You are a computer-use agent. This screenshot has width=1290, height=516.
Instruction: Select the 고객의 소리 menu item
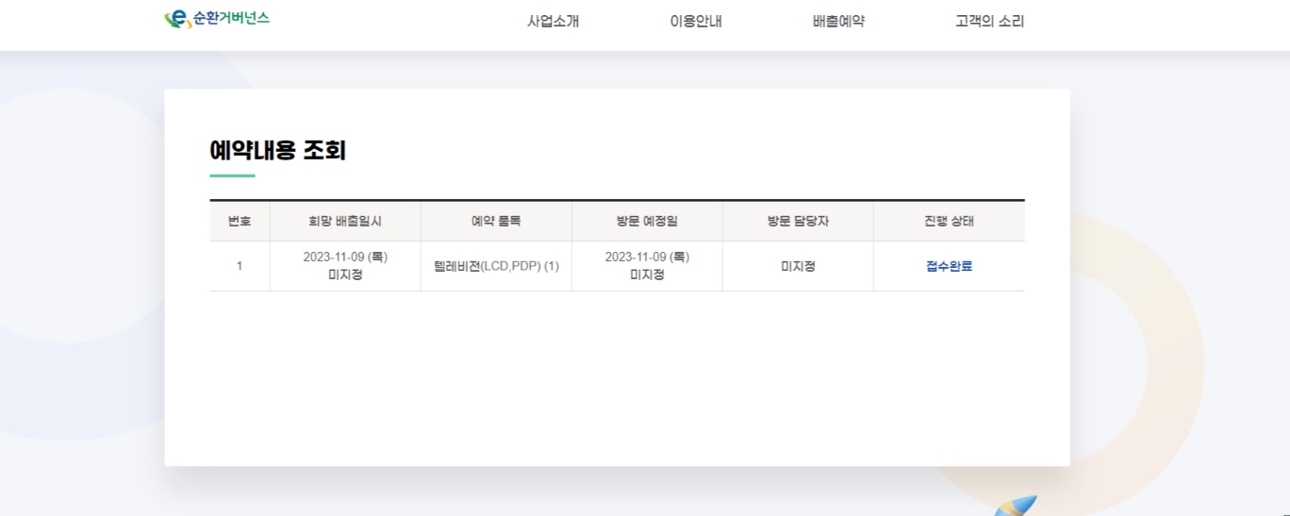(x=989, y=22)
